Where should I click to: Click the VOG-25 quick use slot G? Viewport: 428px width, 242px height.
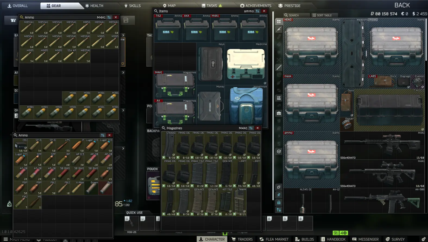[x=132, y=223]
